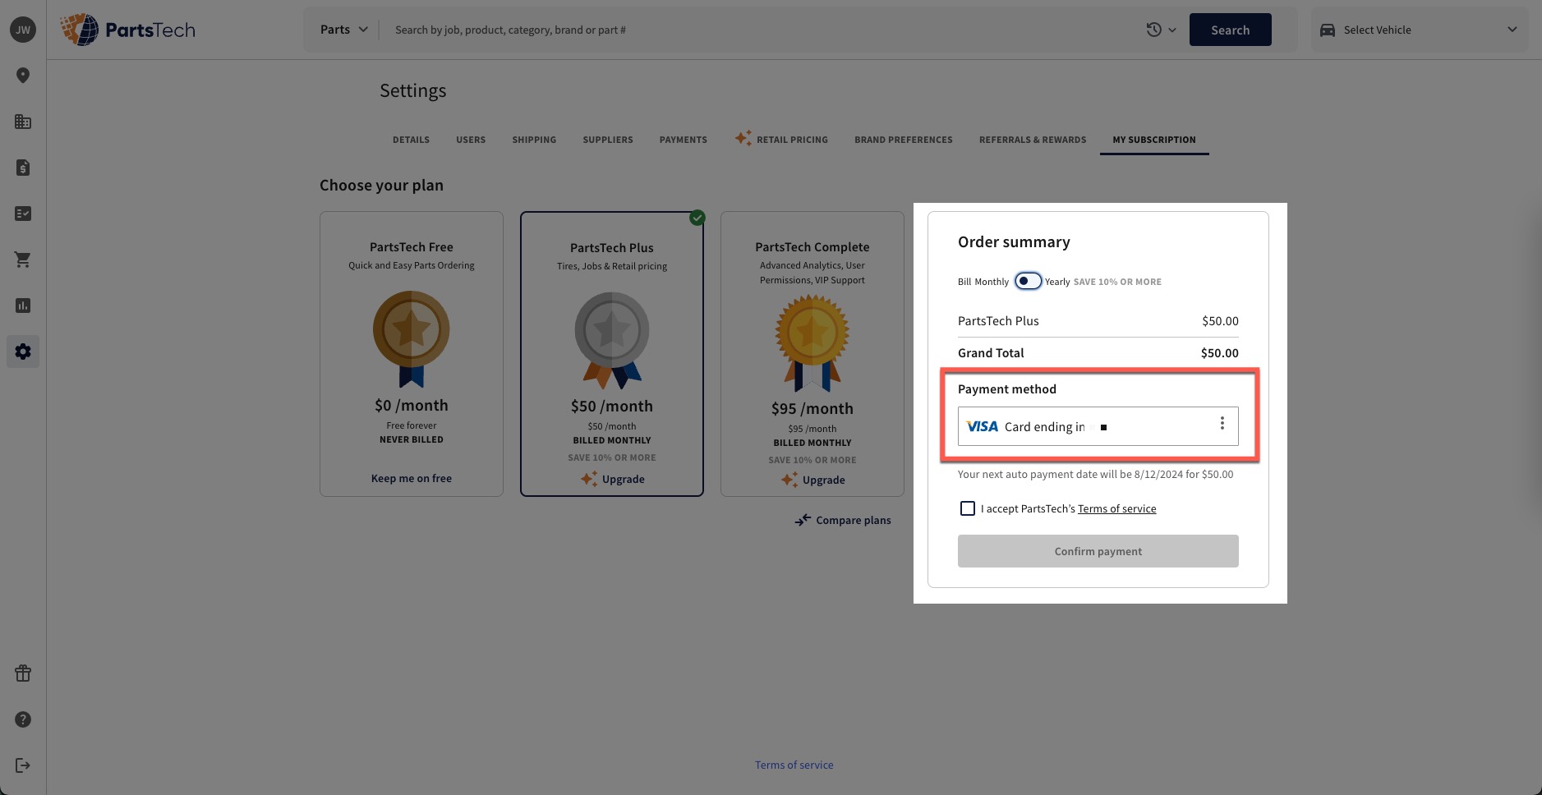The image size is (1542, 795).
Task: Switch to the RETAIL PRICING tab
Action: tap(792, 140)
